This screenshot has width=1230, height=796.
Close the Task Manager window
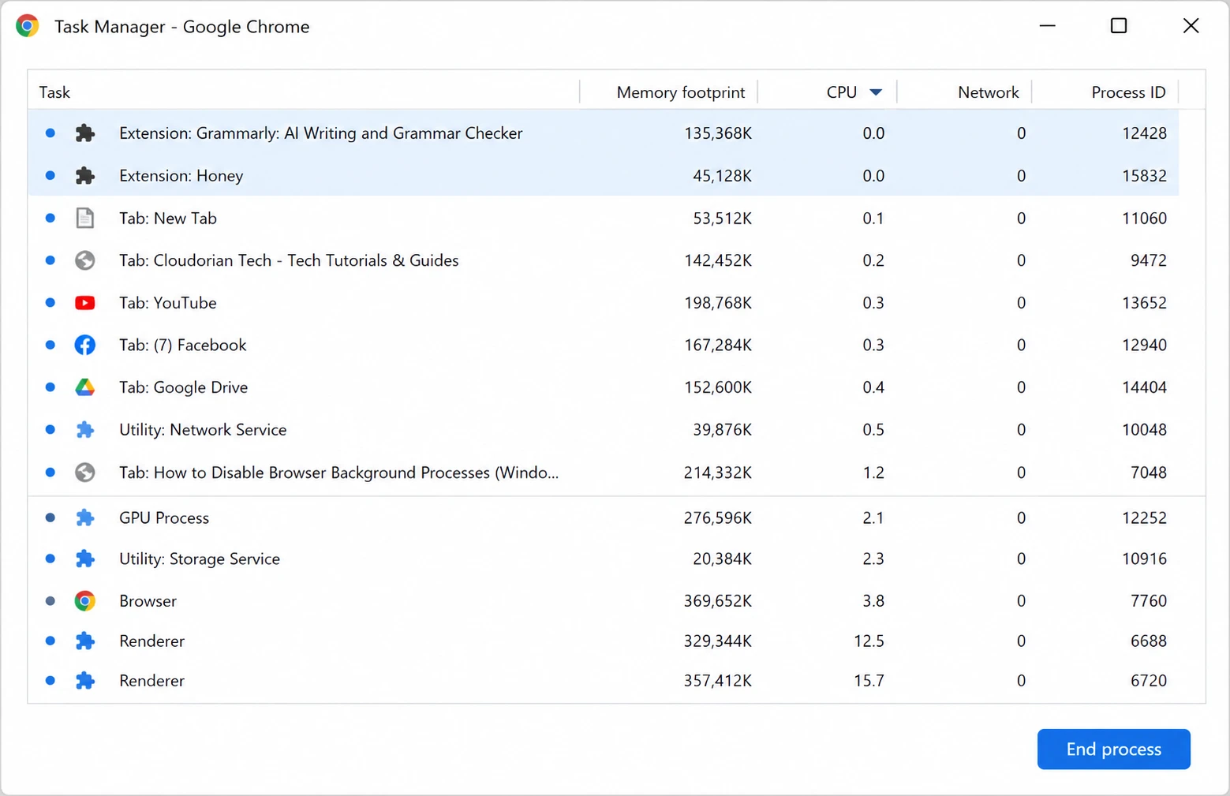(x=1191, y=26)
